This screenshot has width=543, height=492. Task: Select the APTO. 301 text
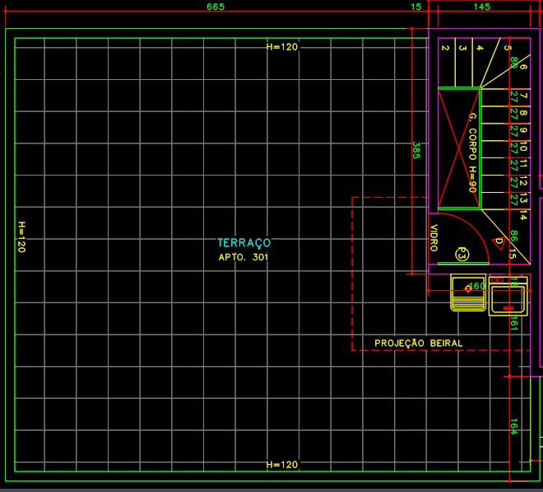(243, 257)
